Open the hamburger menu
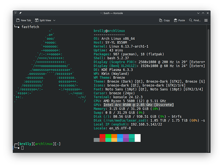This screenshot has height=168, width=223. pos(206,20)
